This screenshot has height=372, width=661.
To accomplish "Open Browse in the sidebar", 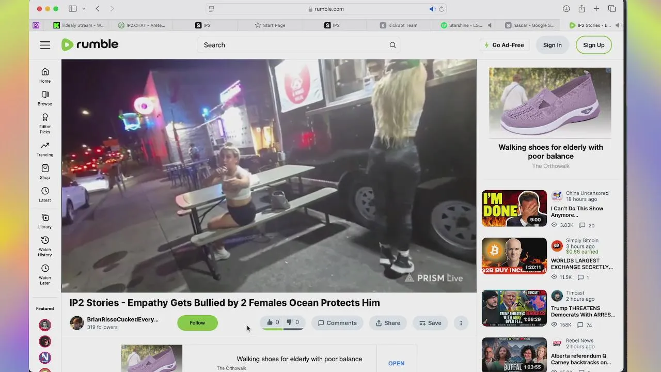I will click(x=45, y=98).
